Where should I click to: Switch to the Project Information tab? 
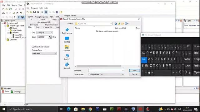(x=52, y=25)
